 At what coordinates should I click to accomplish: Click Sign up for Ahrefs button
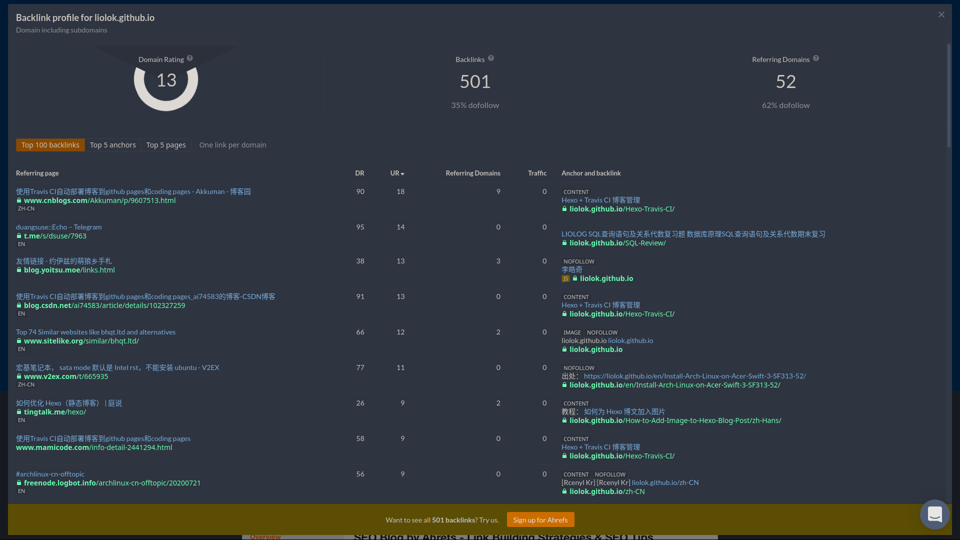point(540,520)
